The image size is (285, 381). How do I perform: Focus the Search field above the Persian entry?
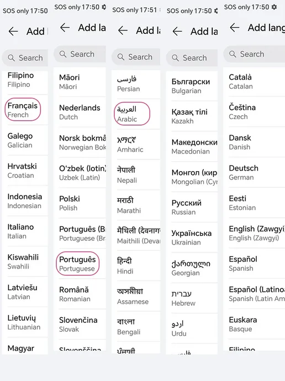click(136, 57)
